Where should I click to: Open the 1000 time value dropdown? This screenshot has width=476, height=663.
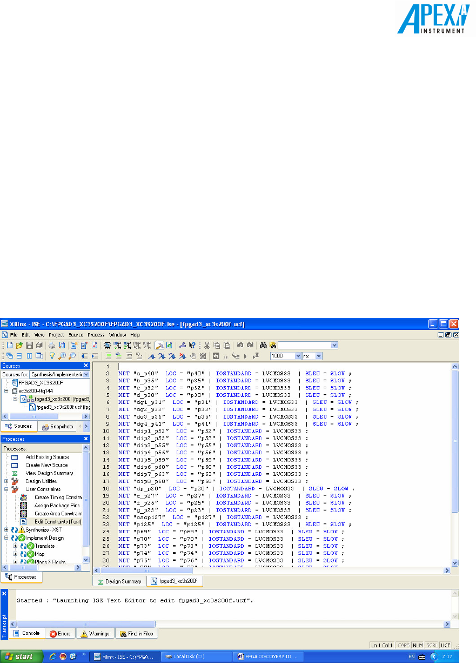298,356
